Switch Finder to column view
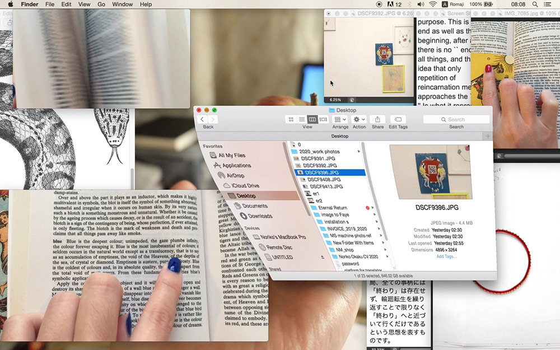Screen dimensions: 560x350 pyautogui.click(x=312, y=119)
